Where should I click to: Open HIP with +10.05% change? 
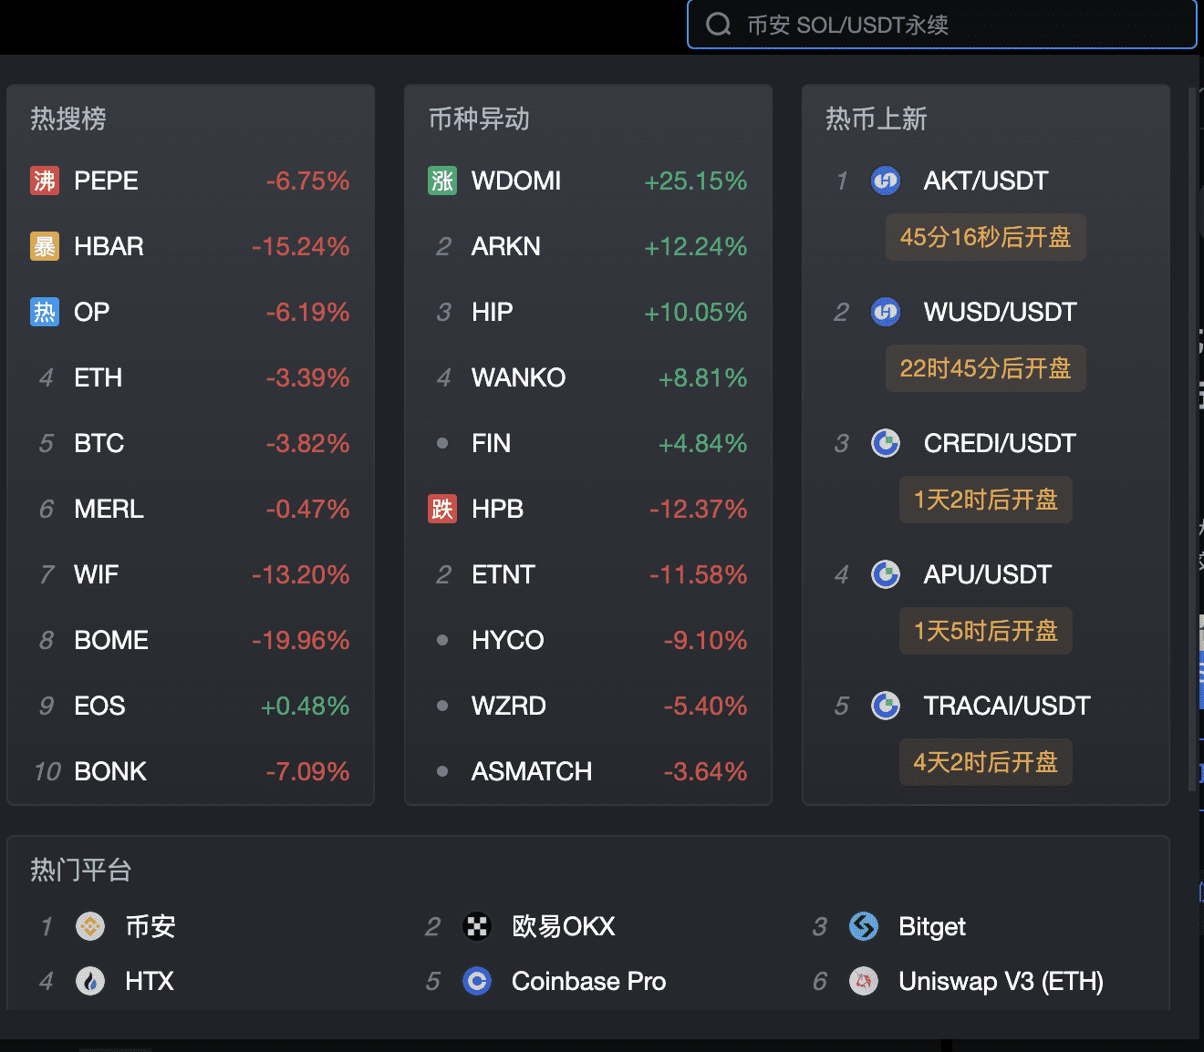[x=588, y=312]
